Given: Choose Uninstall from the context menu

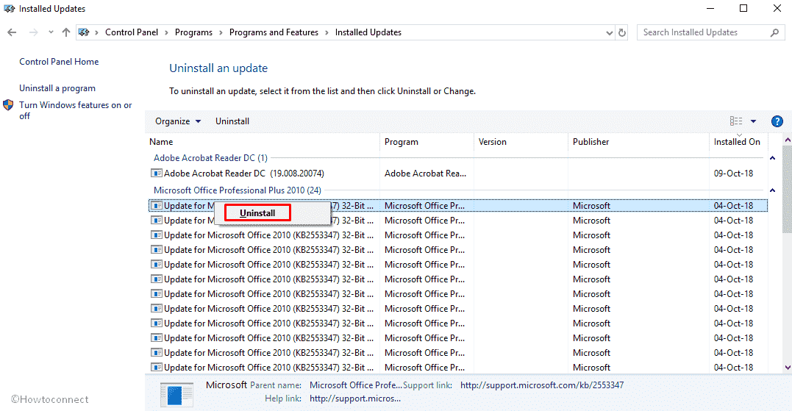Looking at the screenshot, I should (257, 213).
